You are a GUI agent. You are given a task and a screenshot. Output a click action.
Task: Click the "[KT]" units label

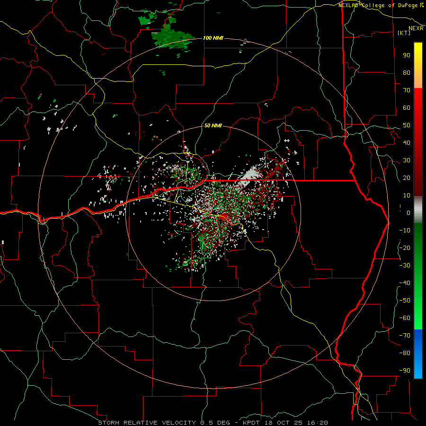pos(404,33)
